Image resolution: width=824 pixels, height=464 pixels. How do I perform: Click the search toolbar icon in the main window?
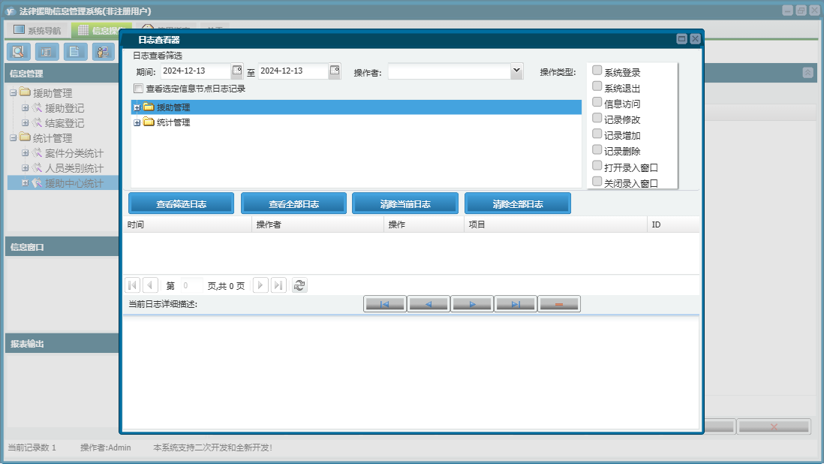(19, 52)
